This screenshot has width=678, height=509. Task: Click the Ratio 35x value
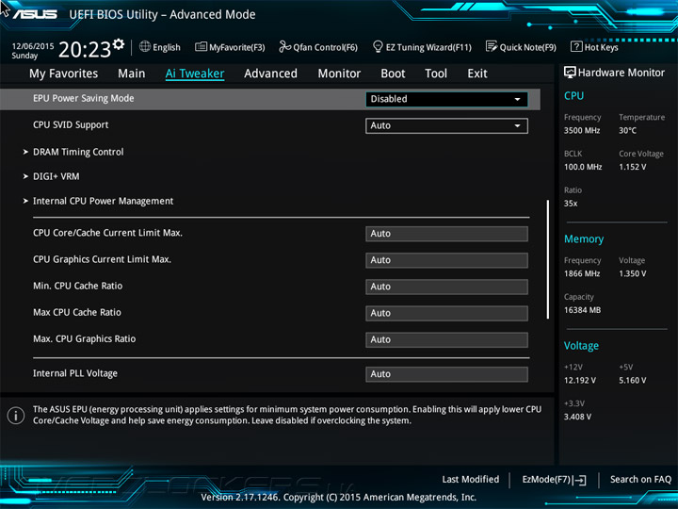click(x=571, y=204)
